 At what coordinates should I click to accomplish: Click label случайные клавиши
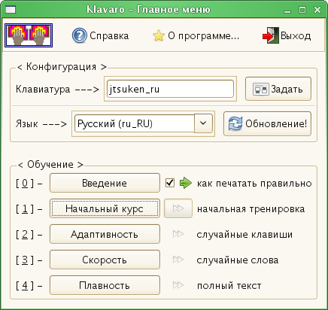tap(244, 235)
